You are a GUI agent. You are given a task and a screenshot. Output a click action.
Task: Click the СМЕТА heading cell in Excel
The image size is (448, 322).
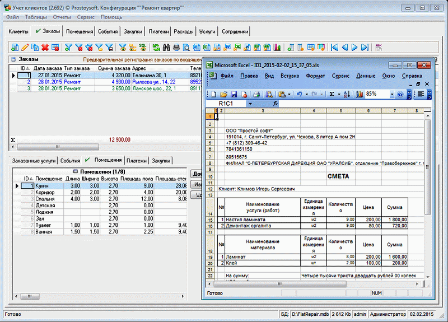(338, 176)
